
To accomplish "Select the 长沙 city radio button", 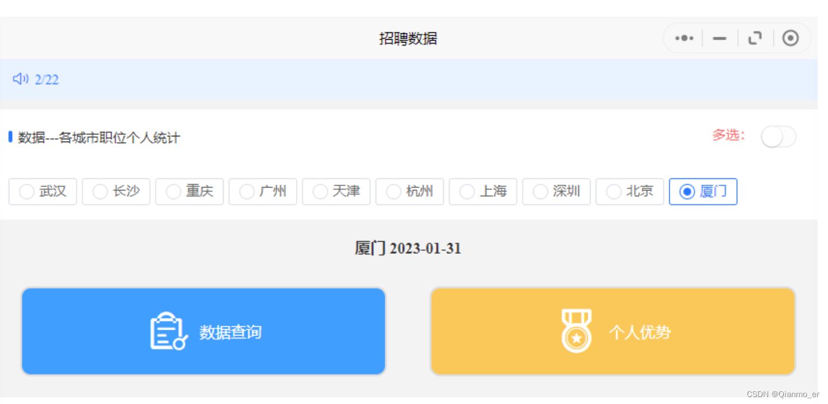I will point(116,191).
